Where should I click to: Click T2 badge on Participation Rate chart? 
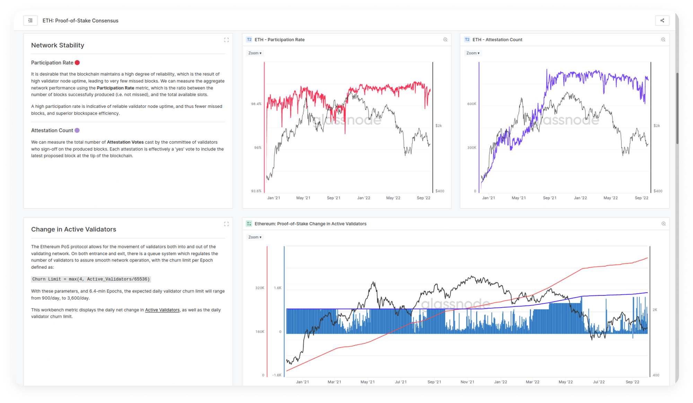coord(249,40)
